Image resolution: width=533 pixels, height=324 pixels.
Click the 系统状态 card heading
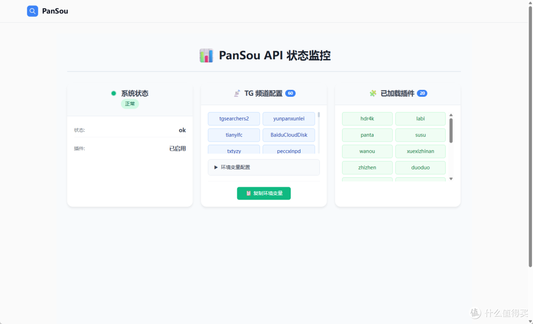click(x=135, y=93)
